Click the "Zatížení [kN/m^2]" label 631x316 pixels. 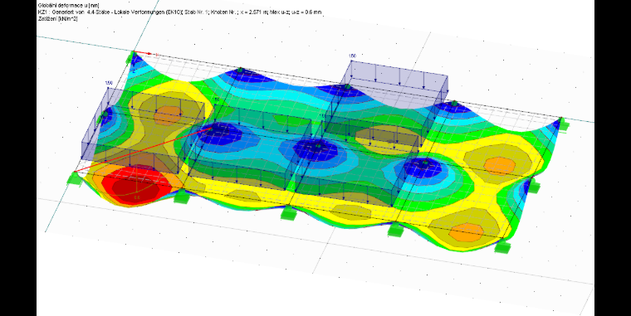[x=57, y=18]
